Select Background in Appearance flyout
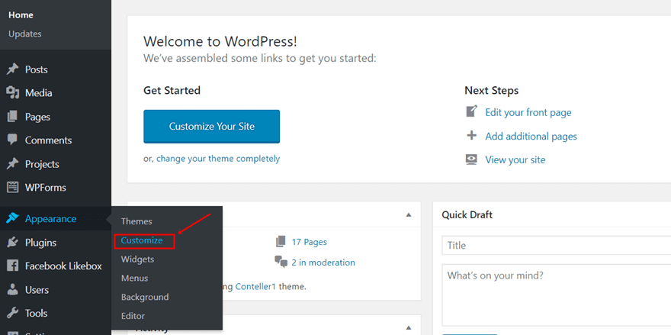The image size is (671, 335). [145, 297]
